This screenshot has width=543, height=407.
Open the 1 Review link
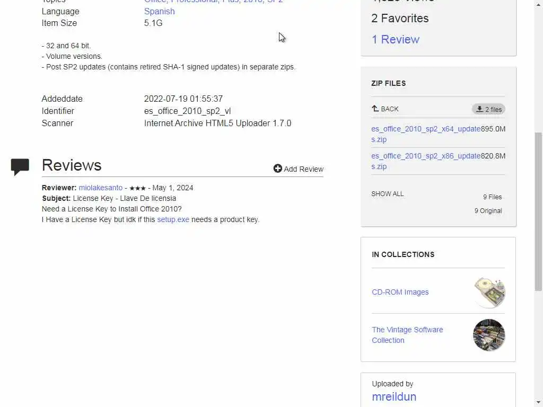pos(396,39)
